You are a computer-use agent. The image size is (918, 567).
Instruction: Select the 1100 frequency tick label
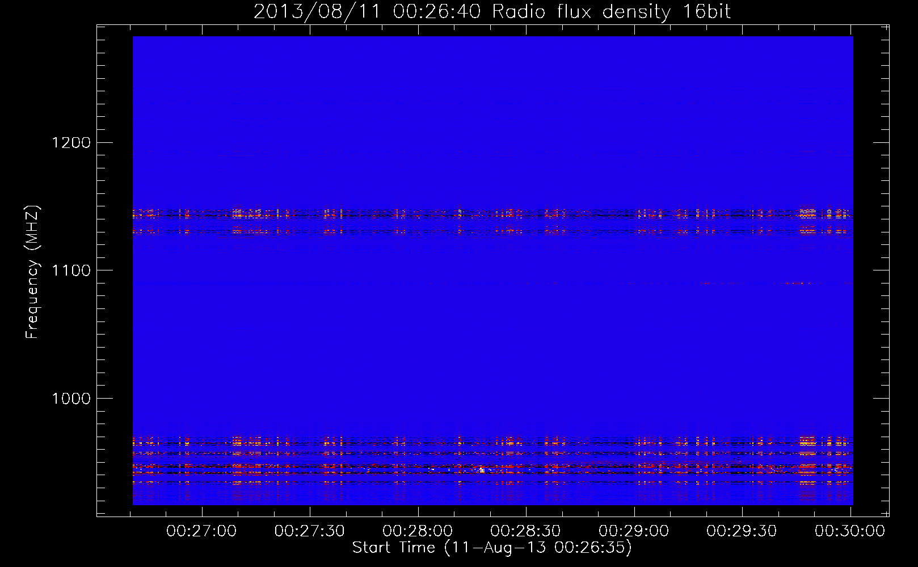click(x=71, y=270)
